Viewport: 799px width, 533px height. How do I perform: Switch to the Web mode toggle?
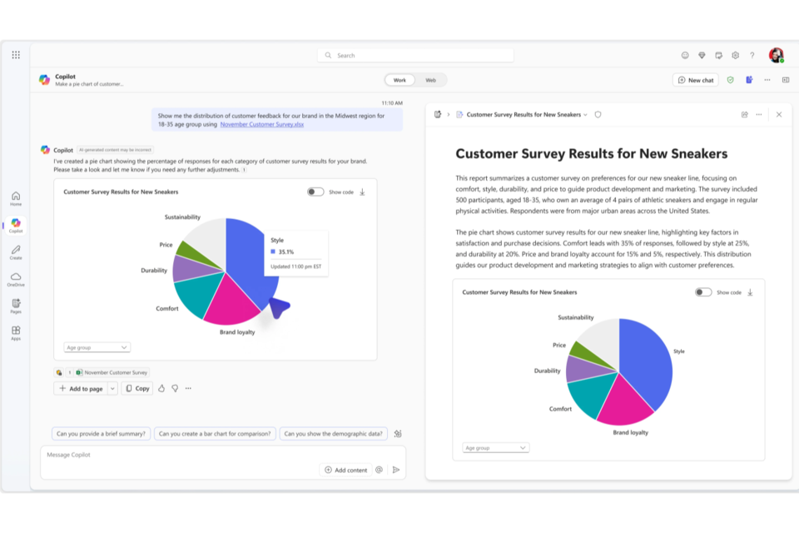coord(430,80)
